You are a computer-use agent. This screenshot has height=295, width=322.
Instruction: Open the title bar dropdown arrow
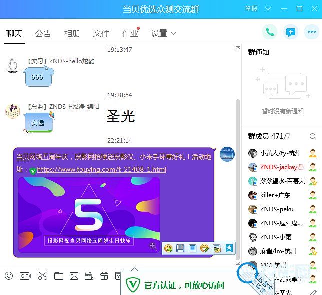coord(268,9)
